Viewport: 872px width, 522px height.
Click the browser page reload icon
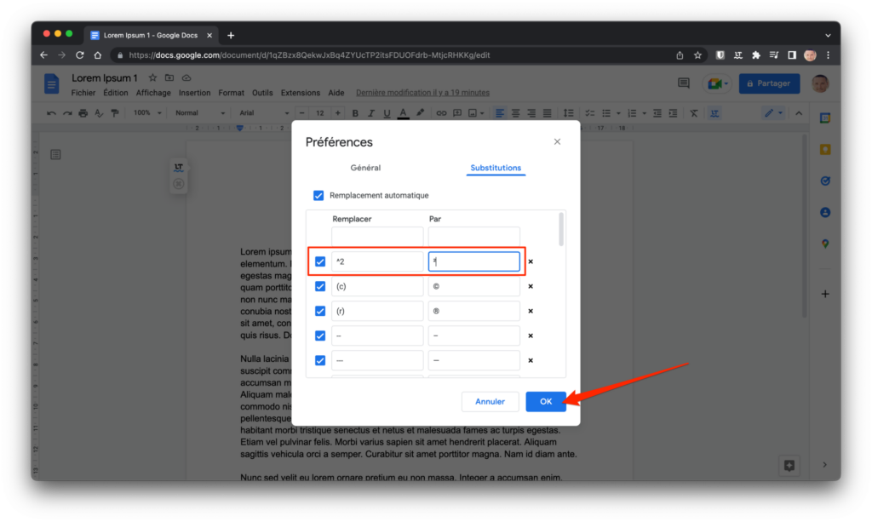click(80, 55)
